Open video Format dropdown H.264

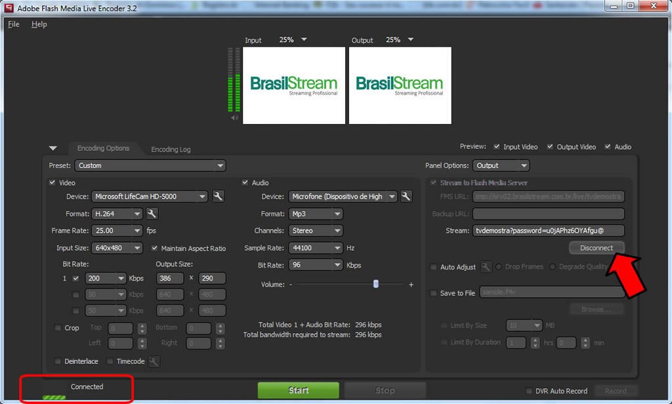[117, 213]
